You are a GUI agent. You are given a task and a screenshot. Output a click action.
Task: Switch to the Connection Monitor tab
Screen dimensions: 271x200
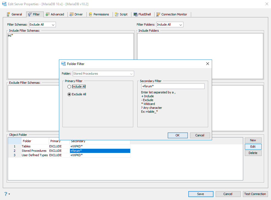pos(172,14)
